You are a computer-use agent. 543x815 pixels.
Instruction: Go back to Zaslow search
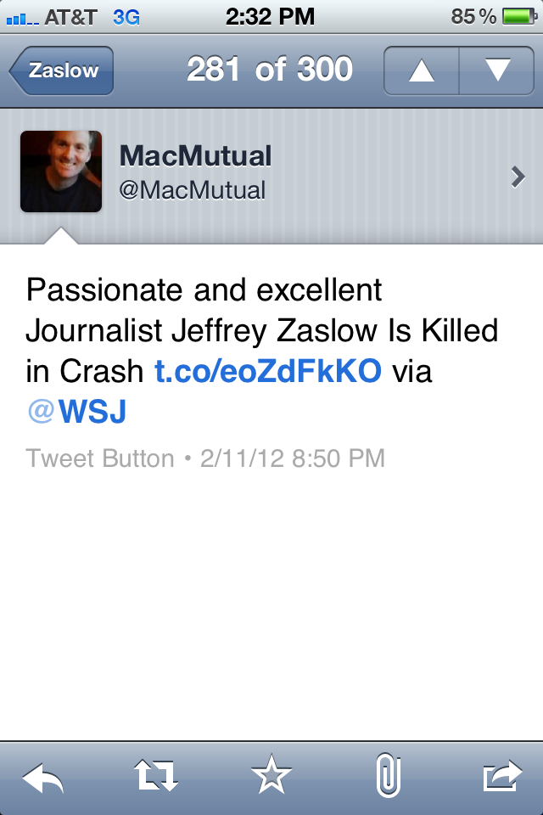tap(62, 70)
